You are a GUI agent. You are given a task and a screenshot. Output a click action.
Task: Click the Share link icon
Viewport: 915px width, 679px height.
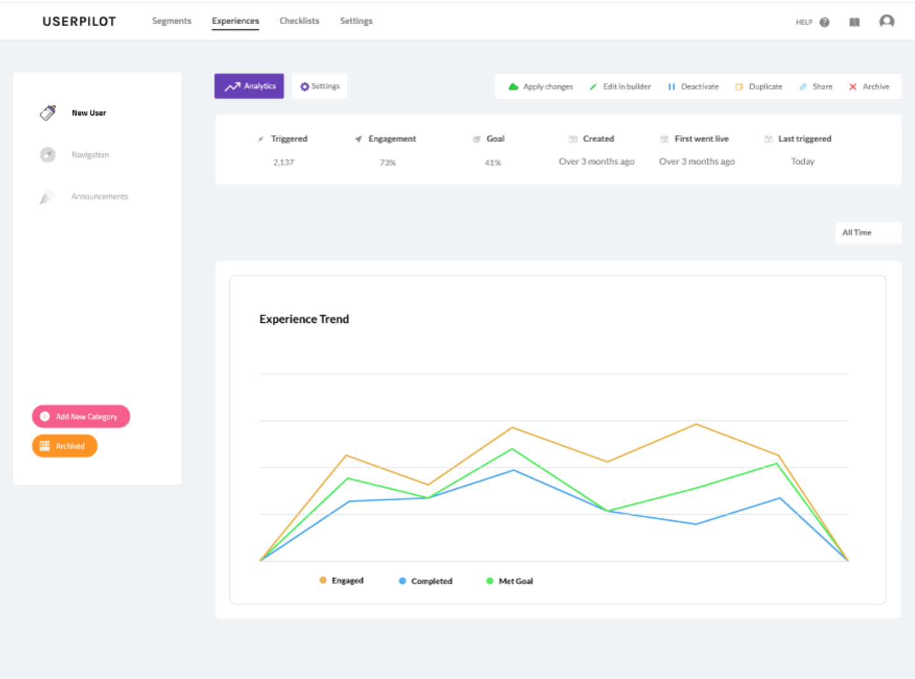803,87
